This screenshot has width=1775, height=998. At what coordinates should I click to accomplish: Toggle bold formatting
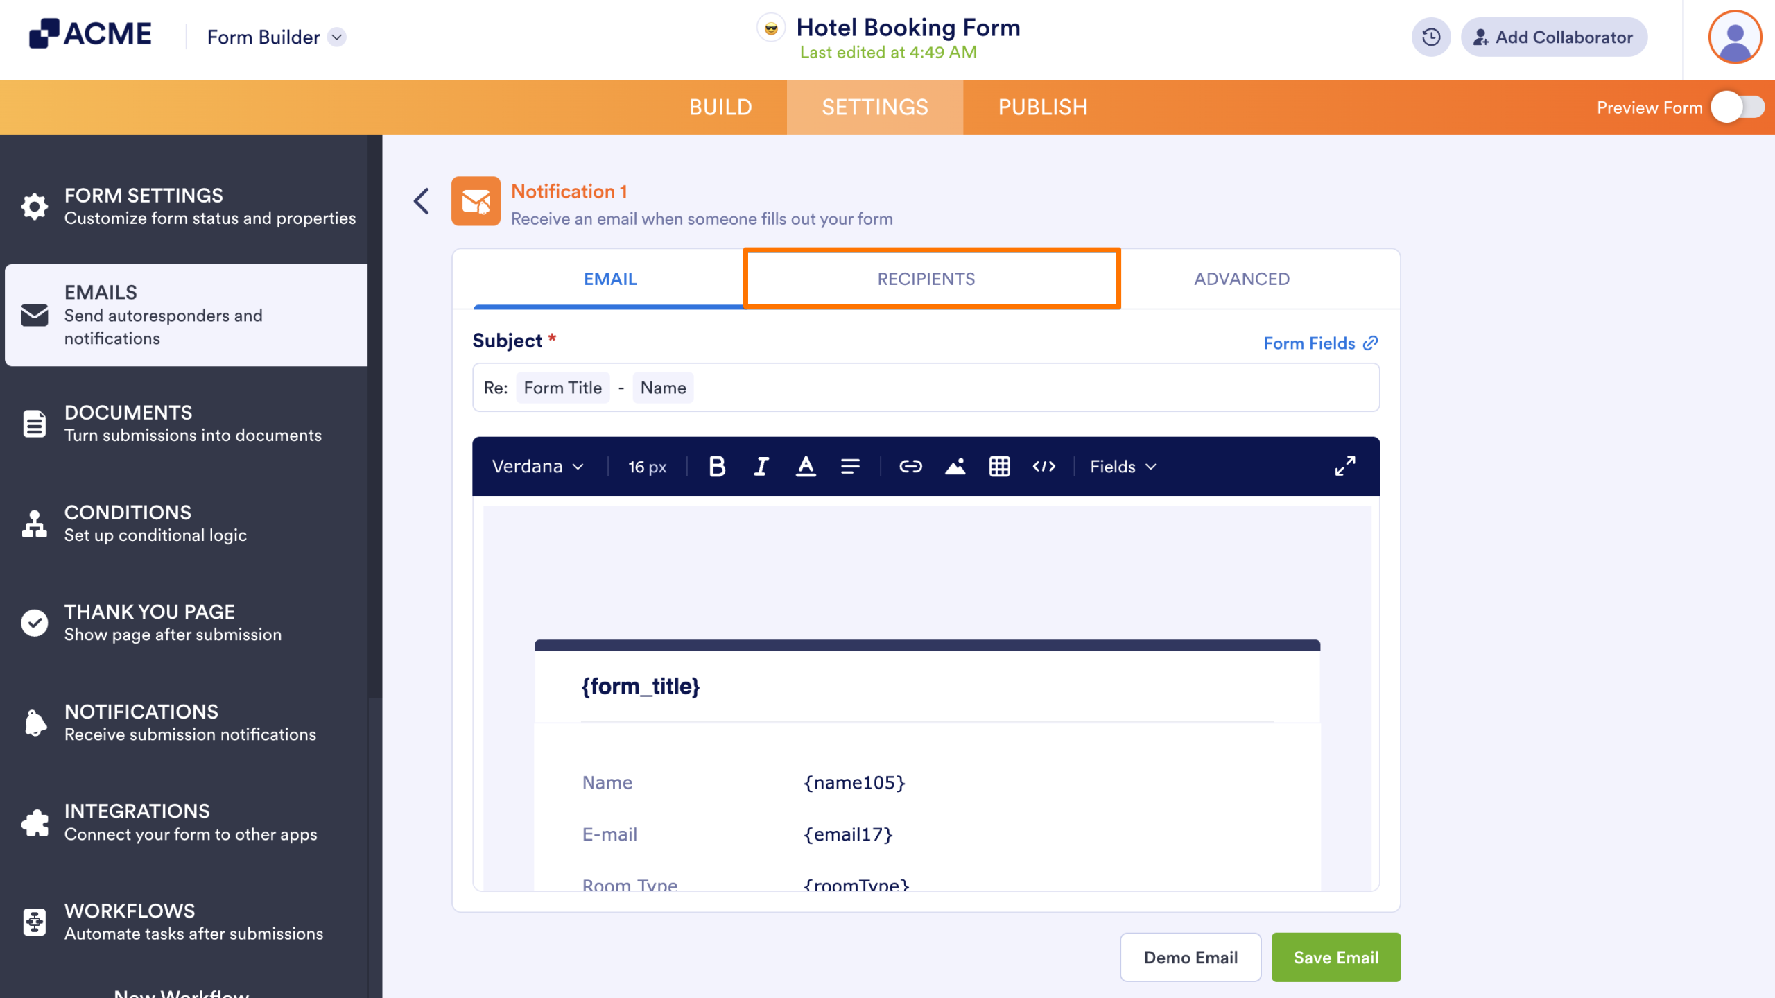pyautogui.click(x=717, y=466)
